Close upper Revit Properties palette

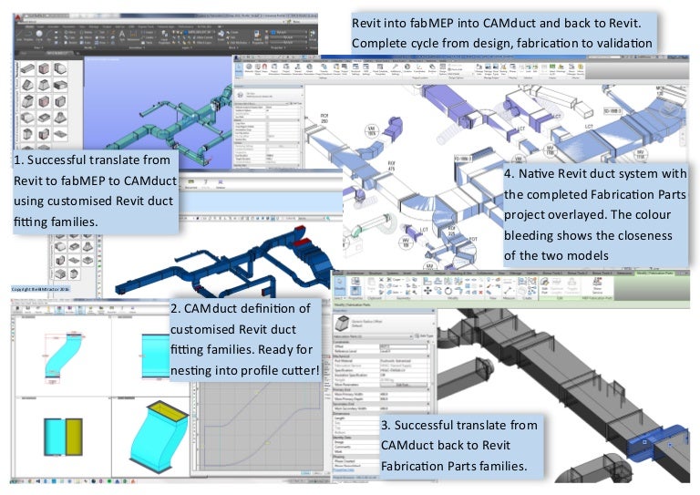click(302, 87)
